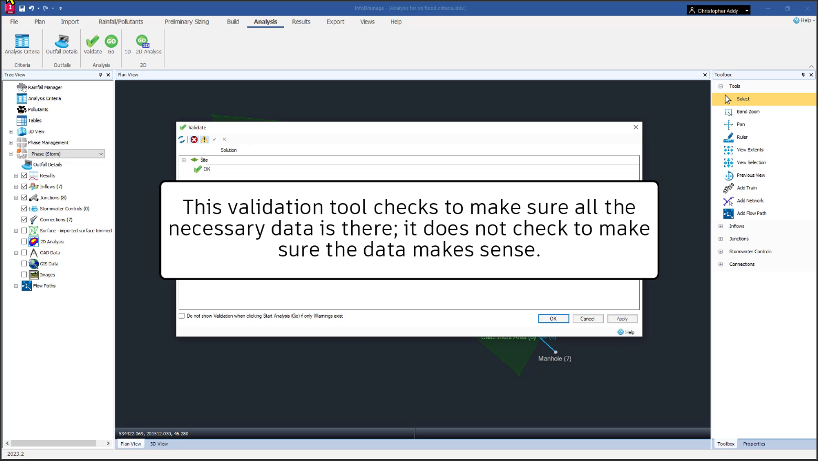Choose the Pan tool
818x461 pixels.
click(x=740, y=124)
